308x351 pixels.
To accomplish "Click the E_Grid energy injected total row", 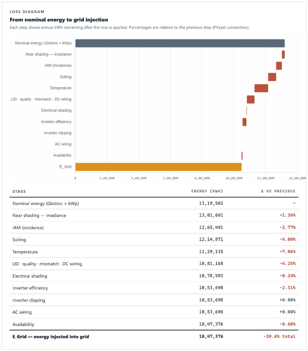I will point(154,336).
